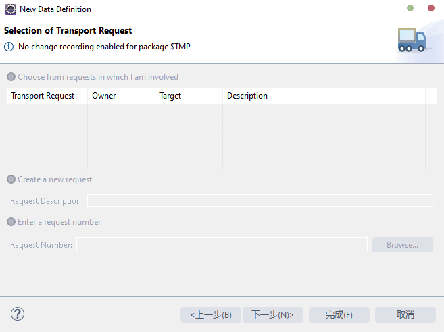This screenshot has height=332, width=444.
Task: Click into the Request Number field
Action: click(x=222, y=245)
